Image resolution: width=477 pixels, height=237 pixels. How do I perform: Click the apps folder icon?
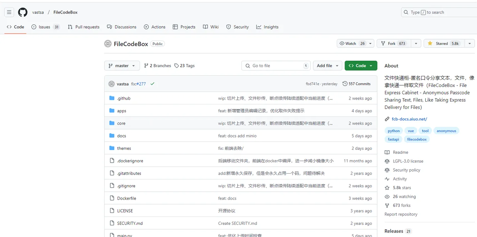(112, 111)
